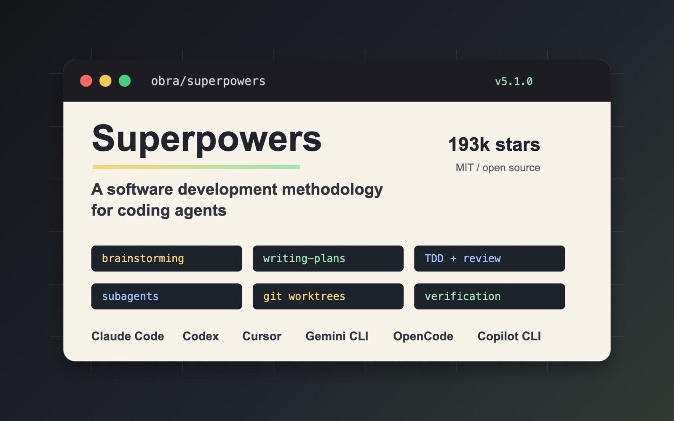Click the Copilot CLI label
The image size is (674, 421).
[509, 336]
